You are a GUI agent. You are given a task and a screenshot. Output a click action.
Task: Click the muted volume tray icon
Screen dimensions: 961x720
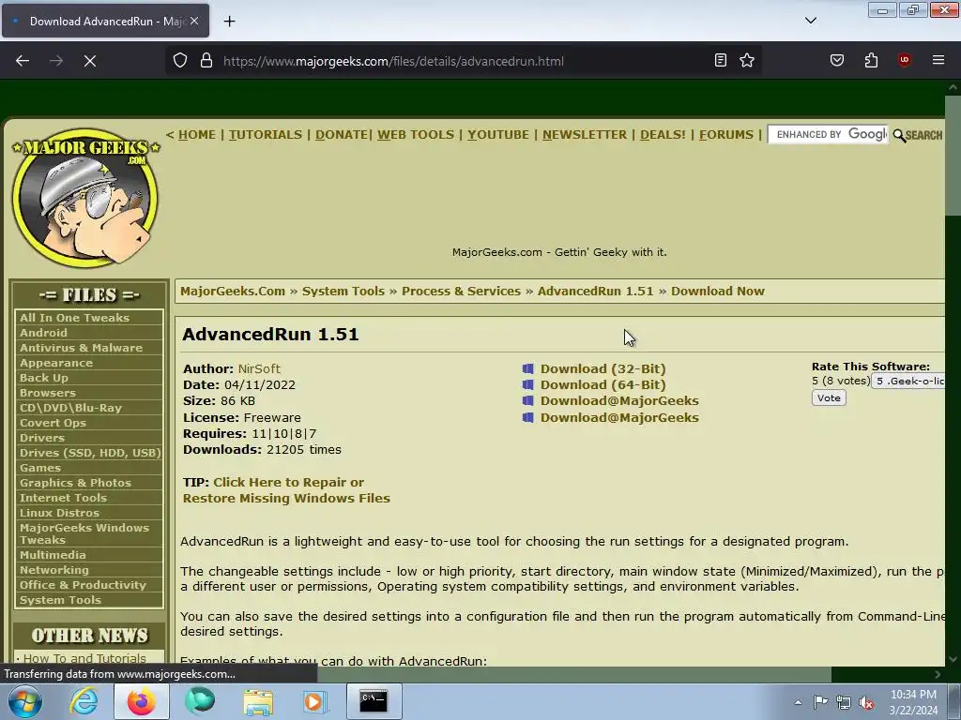[x=866, y=702]
